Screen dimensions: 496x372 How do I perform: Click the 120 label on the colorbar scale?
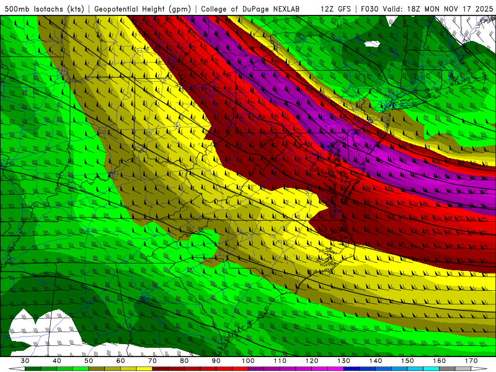(x=312, y=361)
